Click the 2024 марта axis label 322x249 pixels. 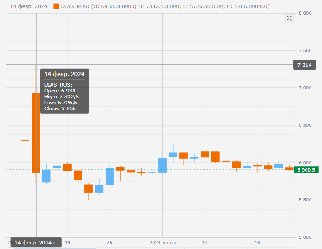pos(162,242)
